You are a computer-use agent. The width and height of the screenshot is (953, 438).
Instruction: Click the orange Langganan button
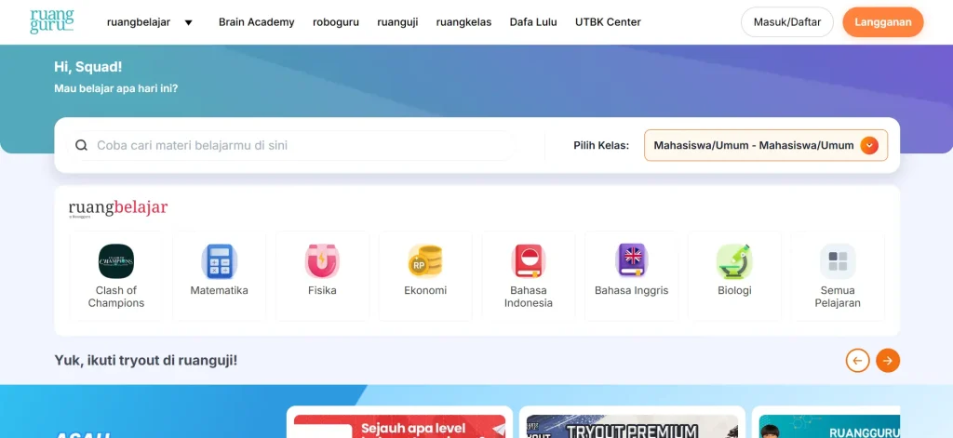pyautogui.click(x=882, y=22)
